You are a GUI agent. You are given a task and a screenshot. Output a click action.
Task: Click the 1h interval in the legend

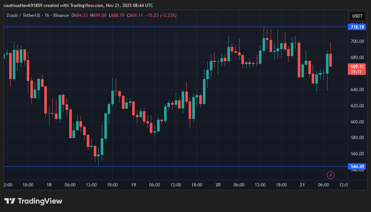[47, 15]
